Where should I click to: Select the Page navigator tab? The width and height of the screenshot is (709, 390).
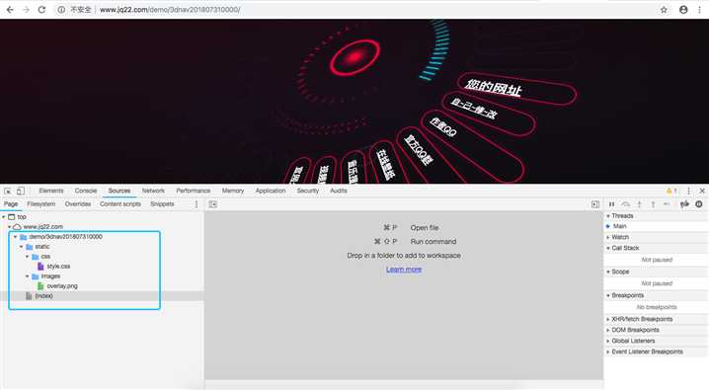(x=11, y=204)
